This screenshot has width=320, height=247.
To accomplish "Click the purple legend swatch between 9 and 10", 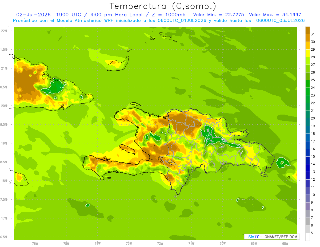I will (307, 199).
